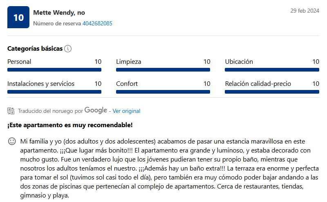
Task: Open reservation number 4042682085 link
Action: pos(97,23)
